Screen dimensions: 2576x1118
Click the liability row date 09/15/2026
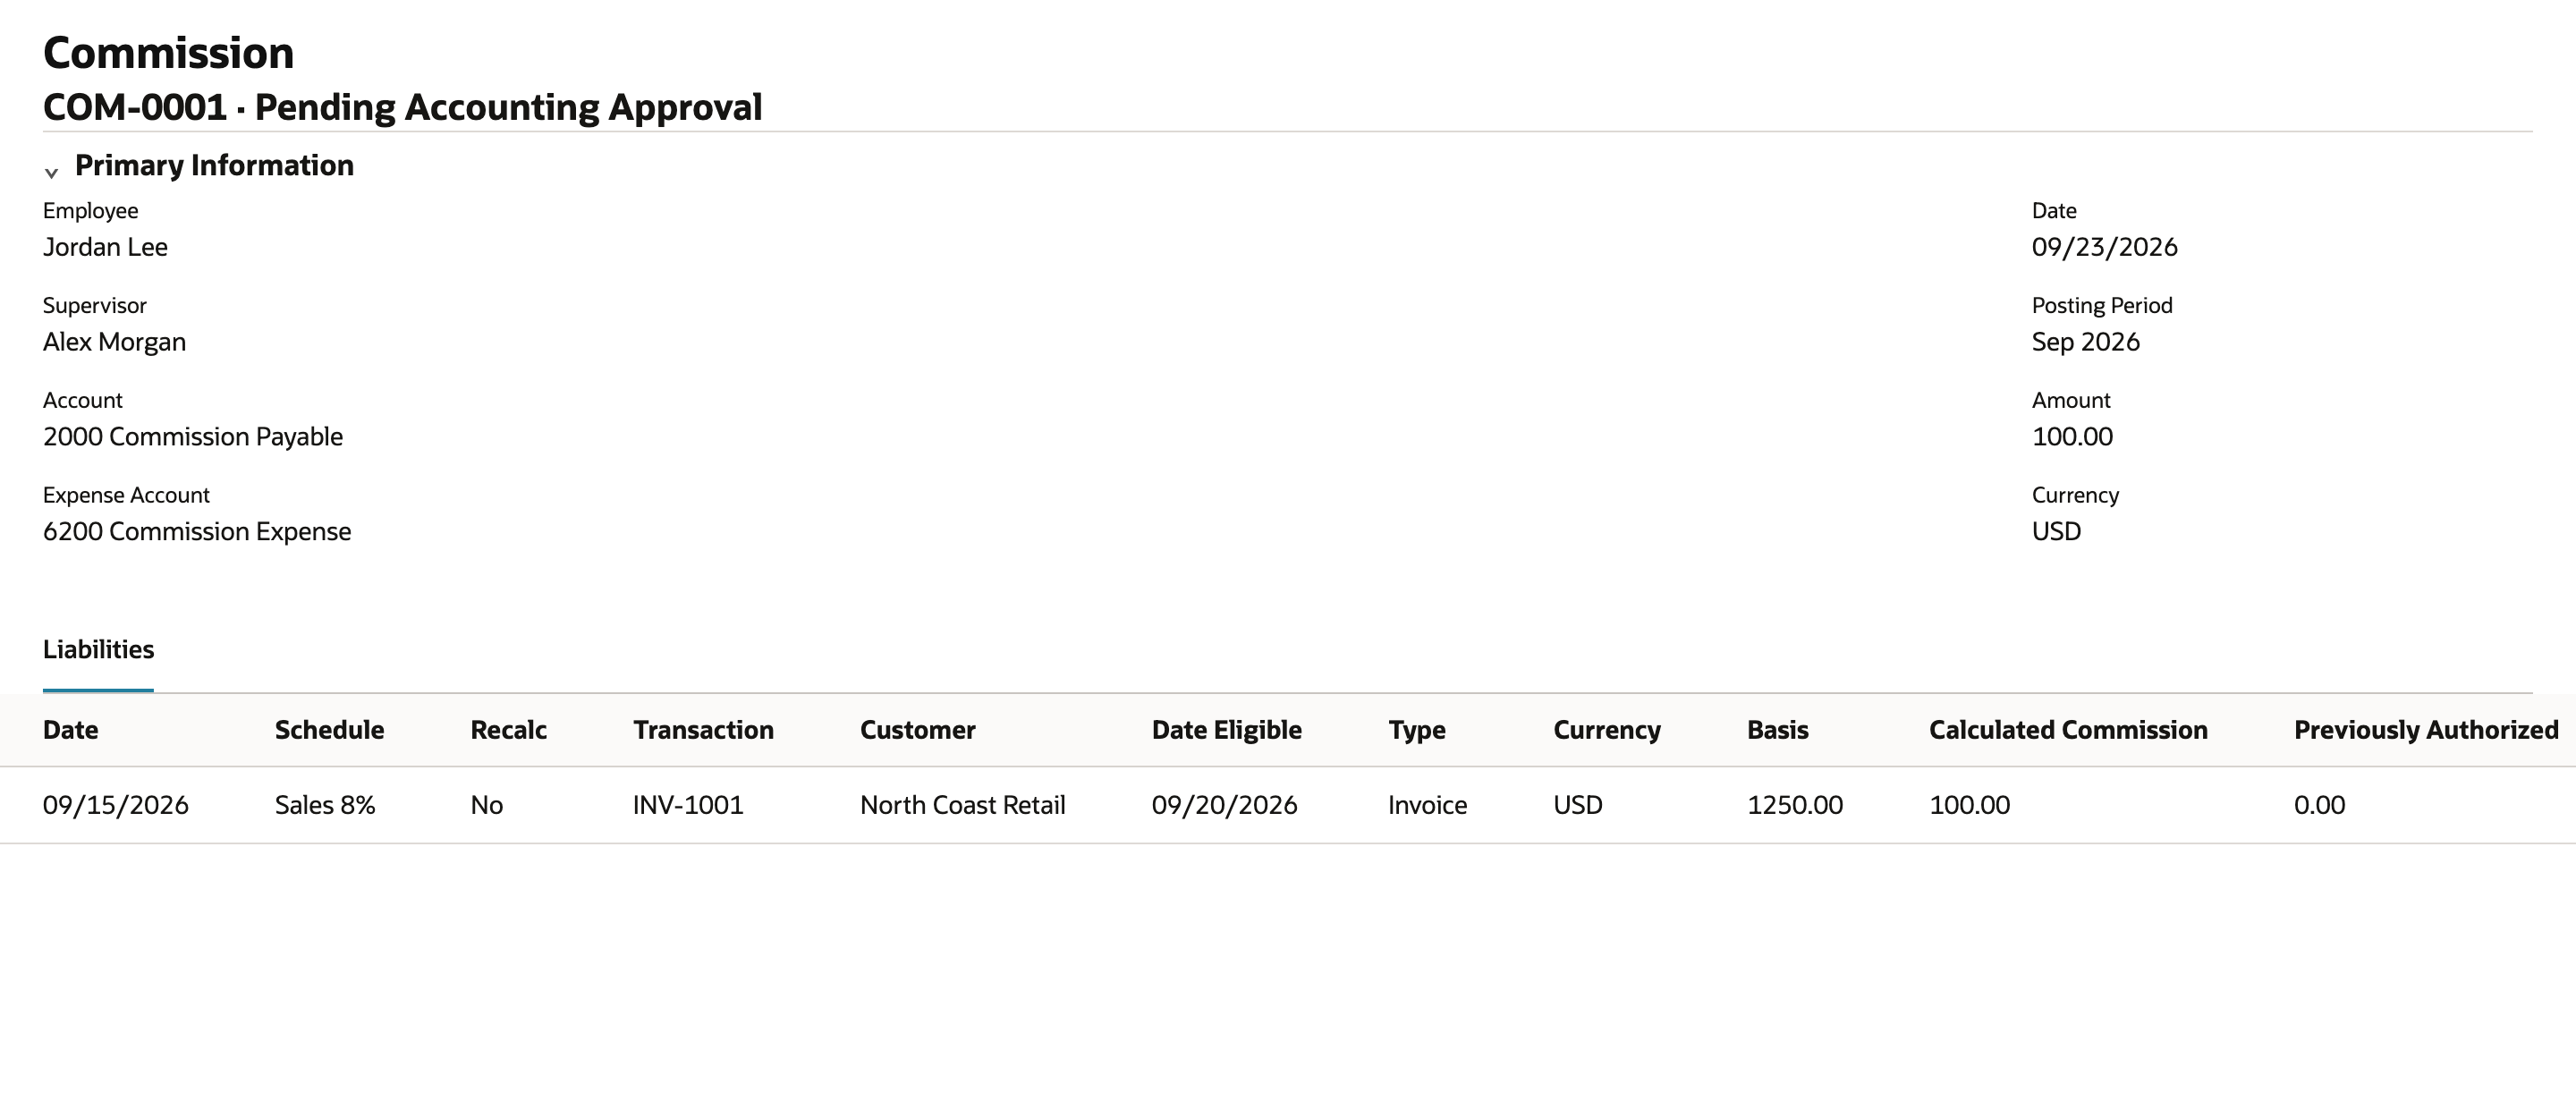pyautogui.click(x=115, y=805)
